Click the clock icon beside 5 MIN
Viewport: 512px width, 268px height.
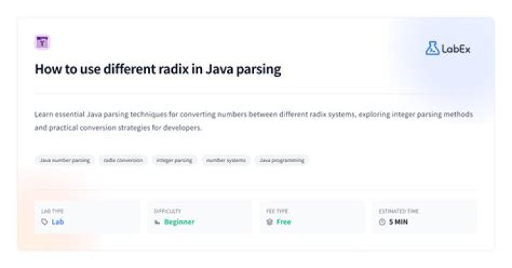point(382,222)
